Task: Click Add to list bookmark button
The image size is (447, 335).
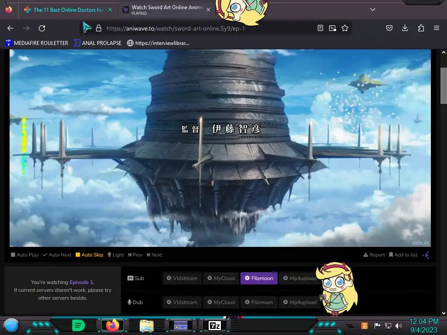Action: (x=403, y=255)
